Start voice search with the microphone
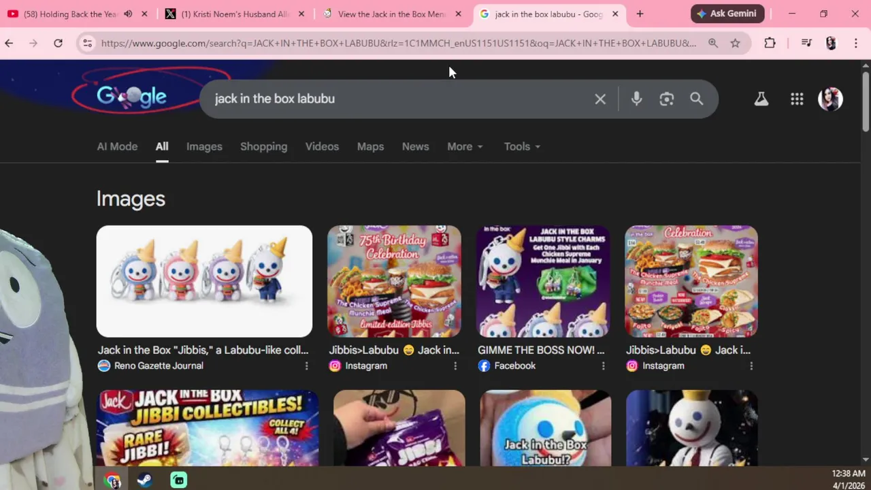This screenshot has height=490, width=871. (x=636, y=99)
